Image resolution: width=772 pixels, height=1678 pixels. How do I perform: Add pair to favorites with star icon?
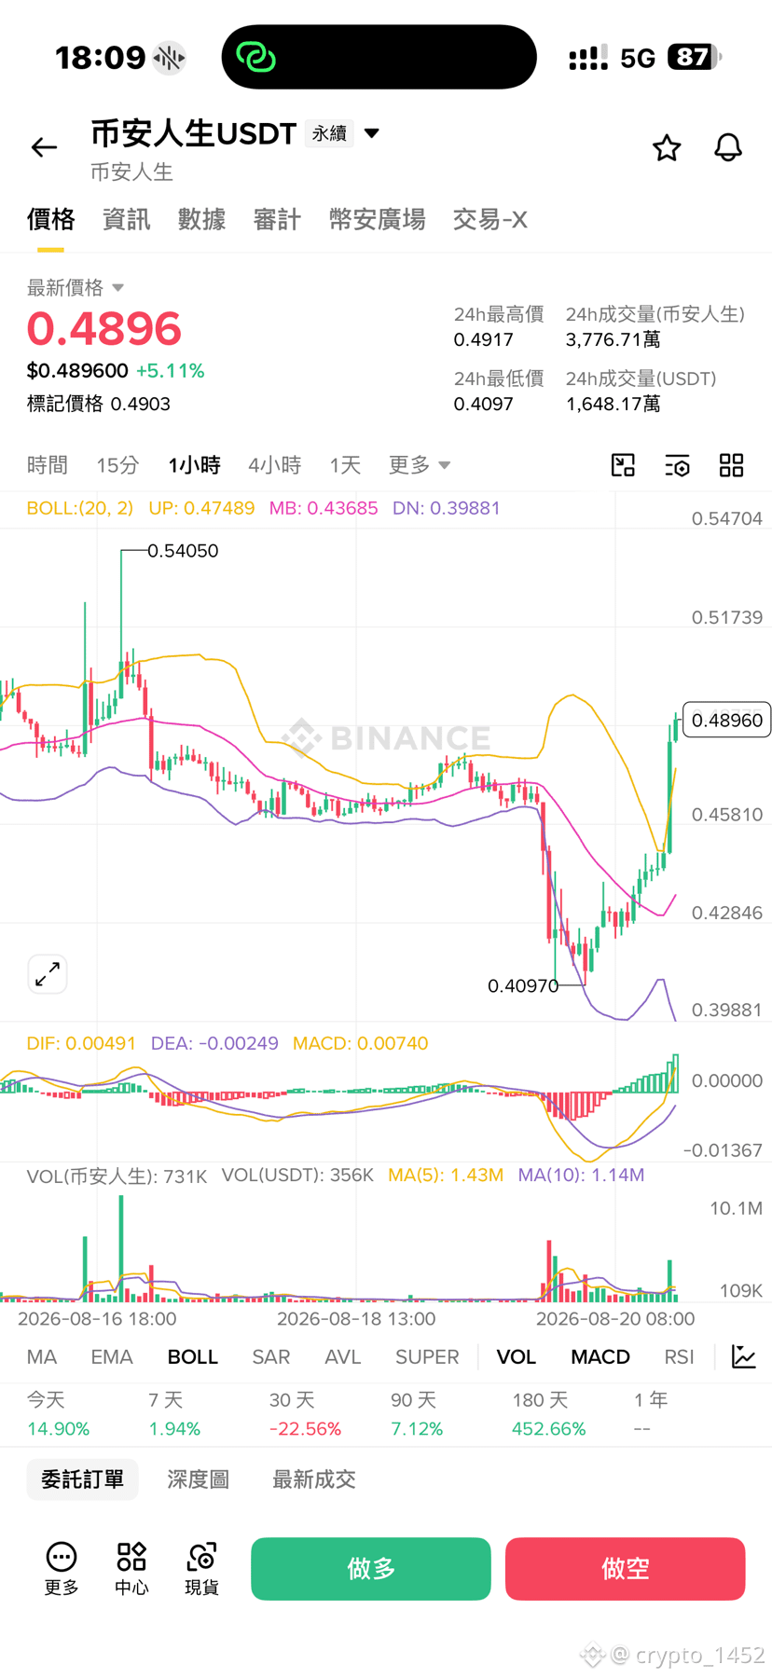pyautogui.click(x=667, y=147)
